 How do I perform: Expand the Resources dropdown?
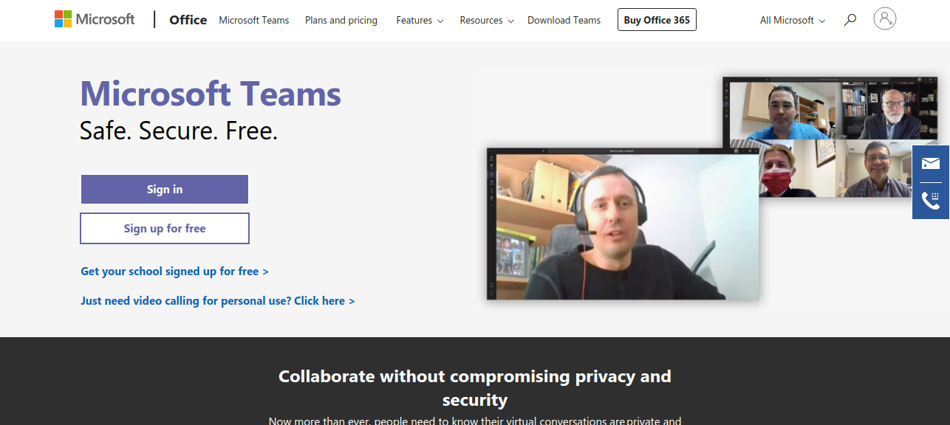[x=487, y=20]
